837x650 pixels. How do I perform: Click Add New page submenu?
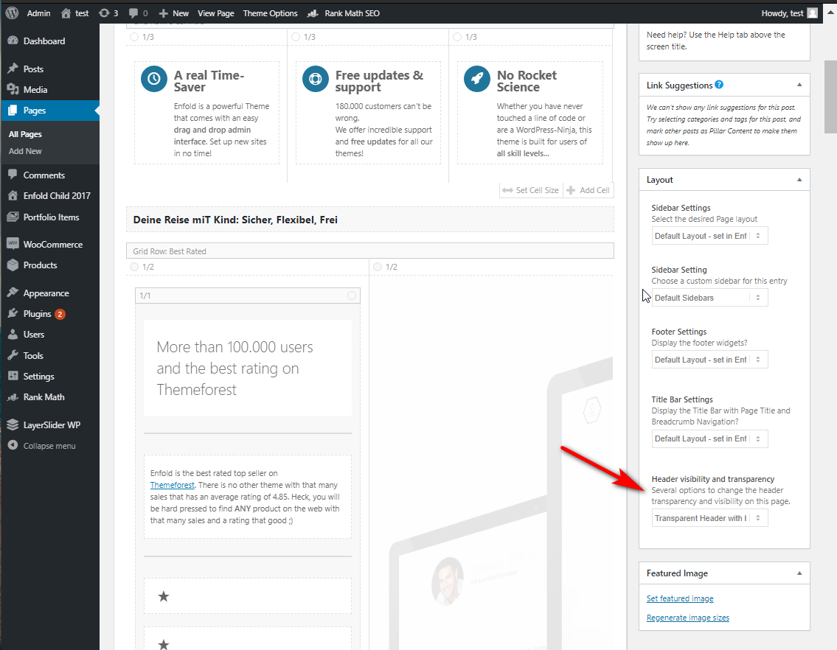point(25,151)
